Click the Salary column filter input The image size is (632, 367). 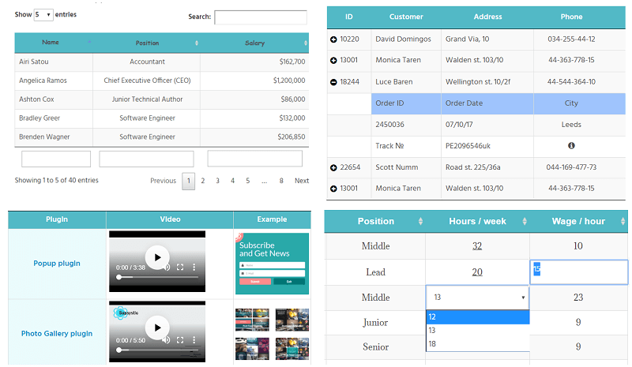254,159
